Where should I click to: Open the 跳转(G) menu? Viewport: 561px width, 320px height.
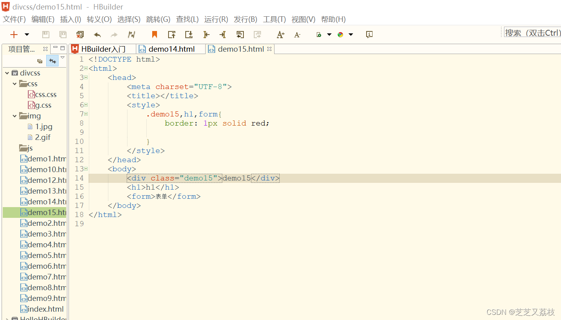click(158, 19)
